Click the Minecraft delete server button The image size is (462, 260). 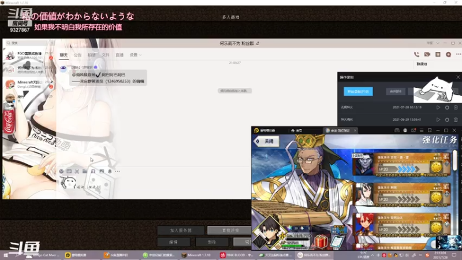coord(212,242)
